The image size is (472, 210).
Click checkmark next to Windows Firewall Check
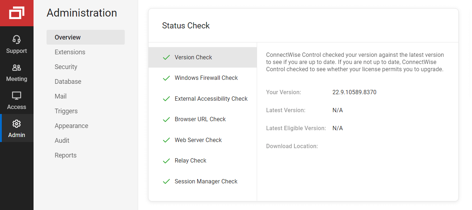[x=166, y=78]
